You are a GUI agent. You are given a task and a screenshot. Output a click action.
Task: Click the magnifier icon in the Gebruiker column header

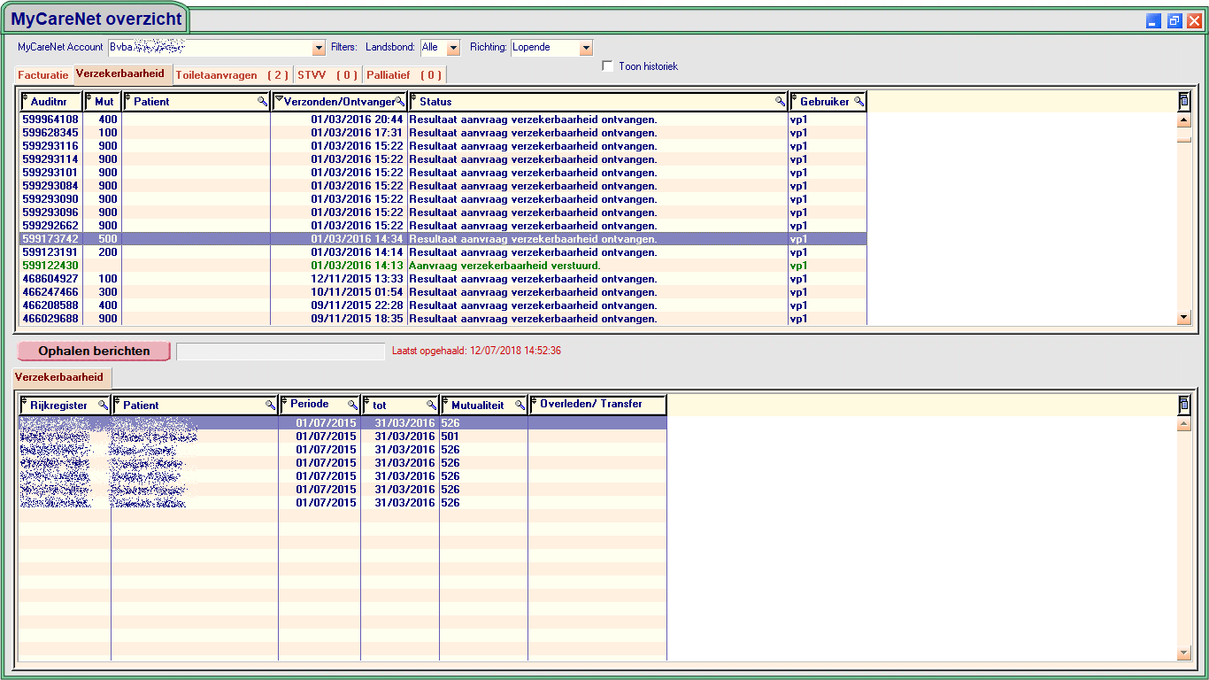point(859,102)
